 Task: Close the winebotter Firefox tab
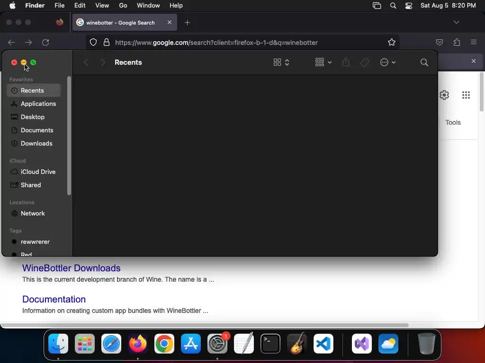point(170,22)
